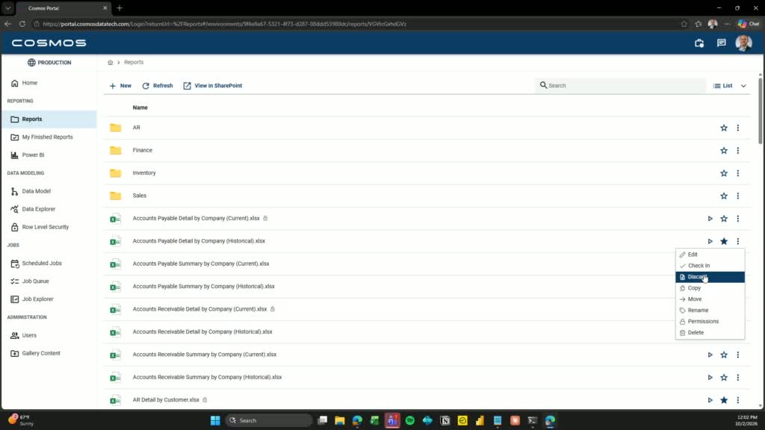Choose Rename from context menu

(x=710, y=311)
